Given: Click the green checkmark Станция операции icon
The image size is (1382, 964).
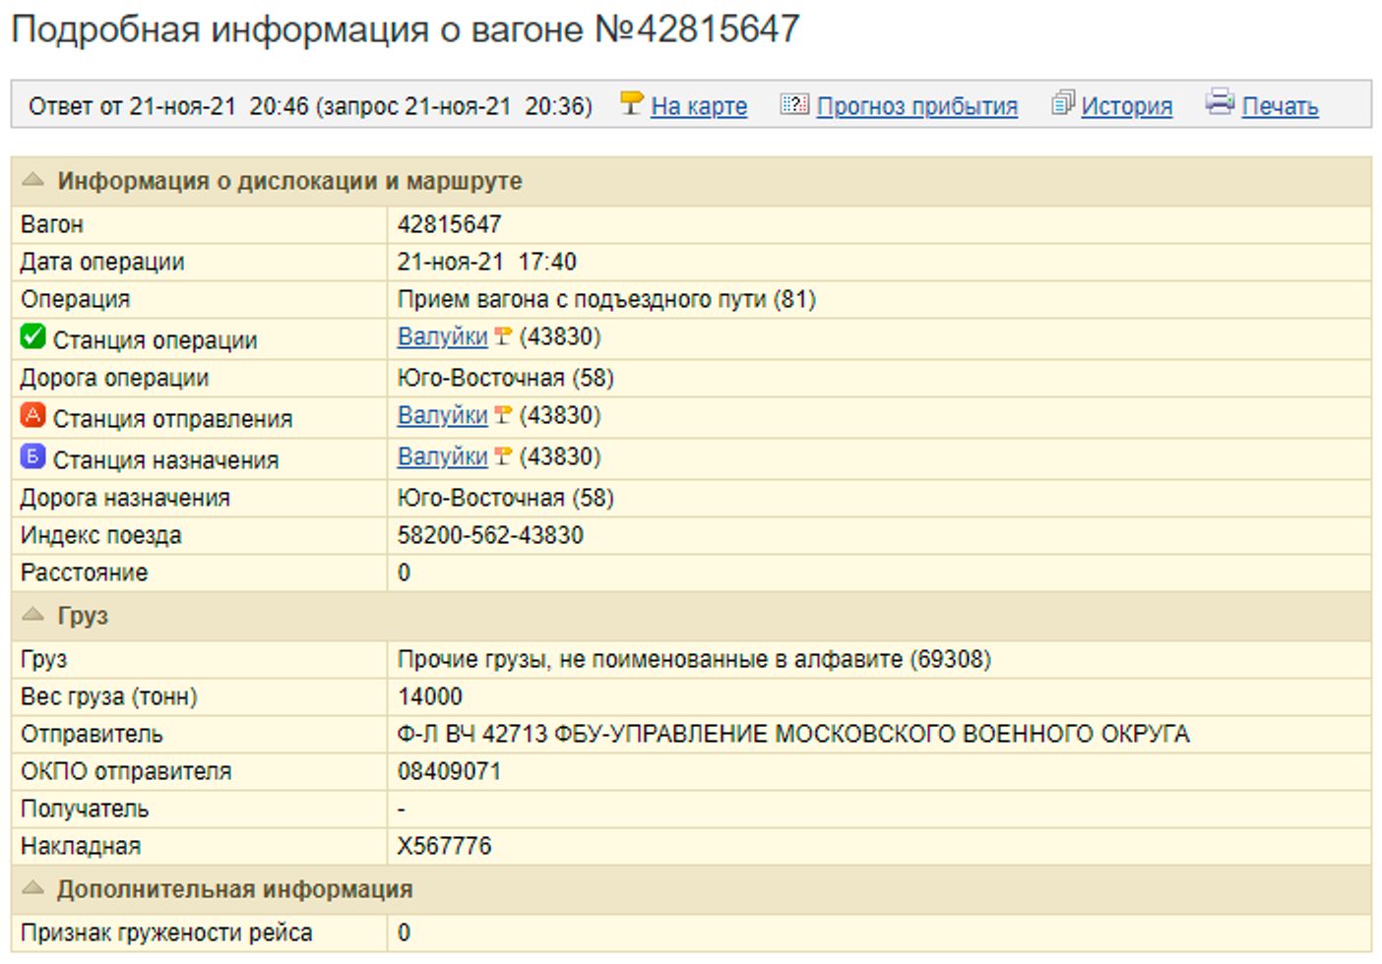Looking at the screenshot, I should pos(32,337).
